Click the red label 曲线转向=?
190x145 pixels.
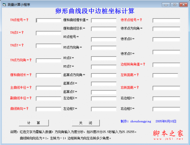(x=19, y=108)
